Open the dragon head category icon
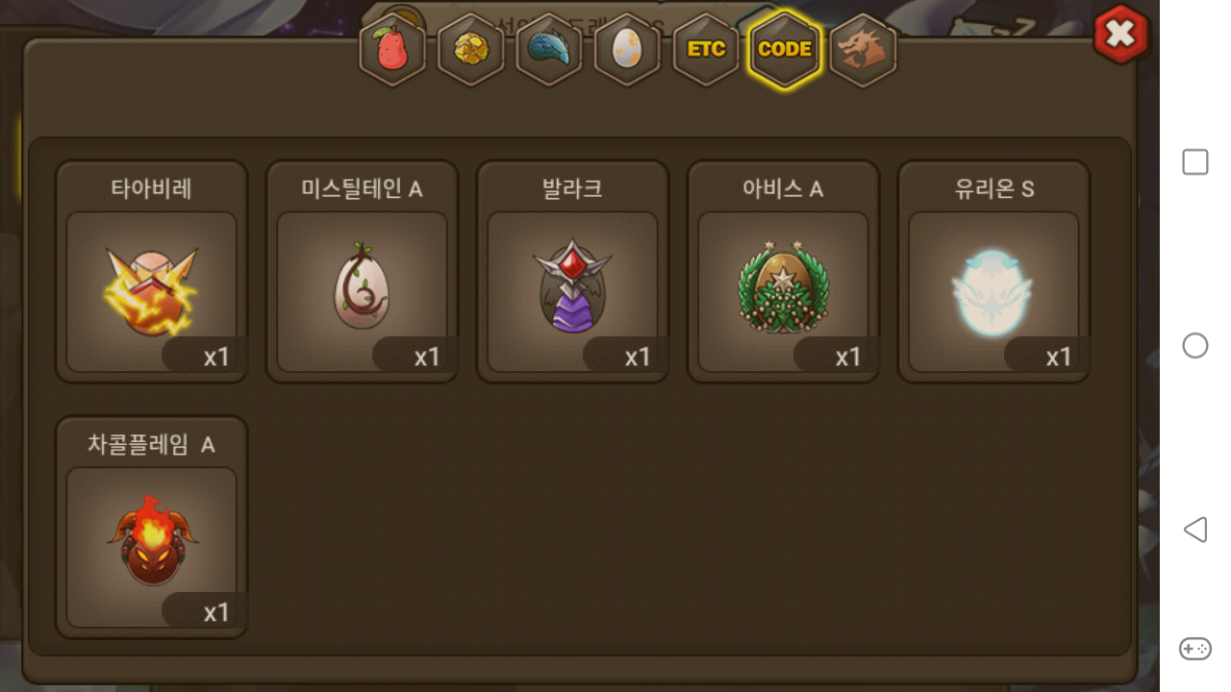Screen dimensions: 1231x692 863,49
